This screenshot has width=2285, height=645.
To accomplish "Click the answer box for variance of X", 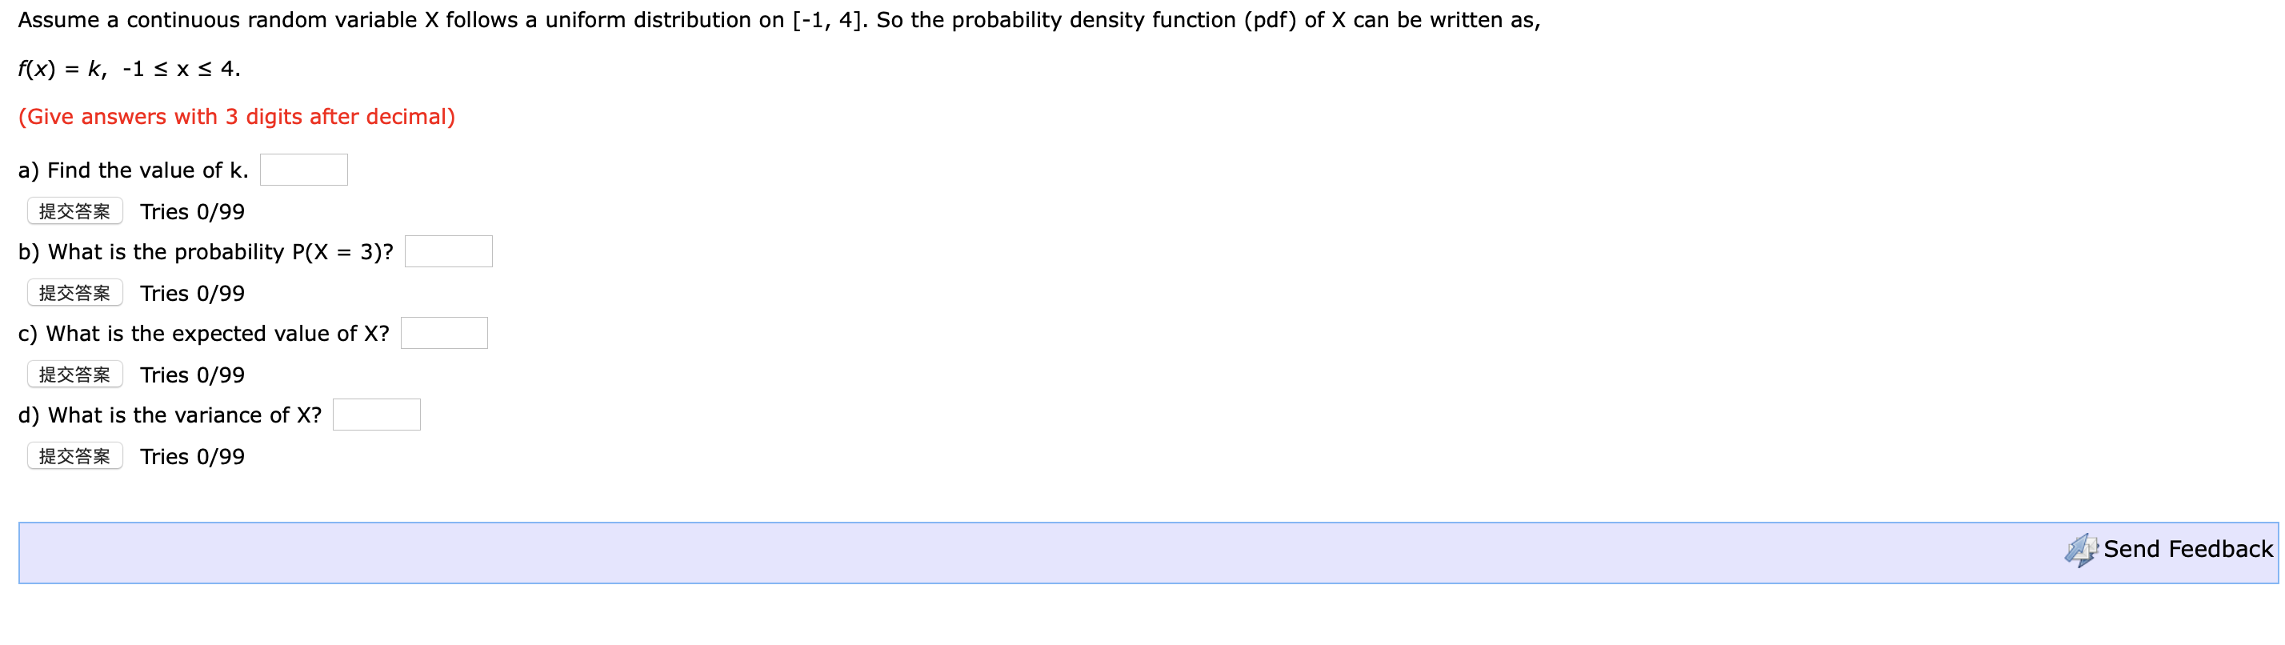I will [x=376, y=414].
